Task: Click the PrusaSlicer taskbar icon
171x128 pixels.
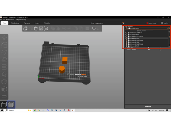Action: click(73, 110)
